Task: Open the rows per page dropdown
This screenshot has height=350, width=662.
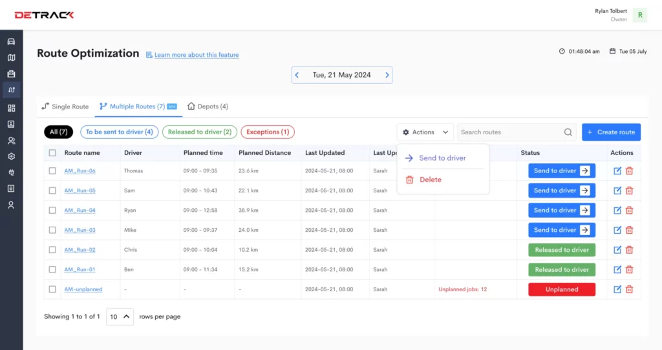Action: 120,316
